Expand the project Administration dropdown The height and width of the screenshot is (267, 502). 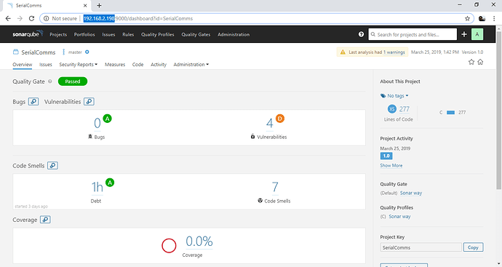tap(191, 64)
